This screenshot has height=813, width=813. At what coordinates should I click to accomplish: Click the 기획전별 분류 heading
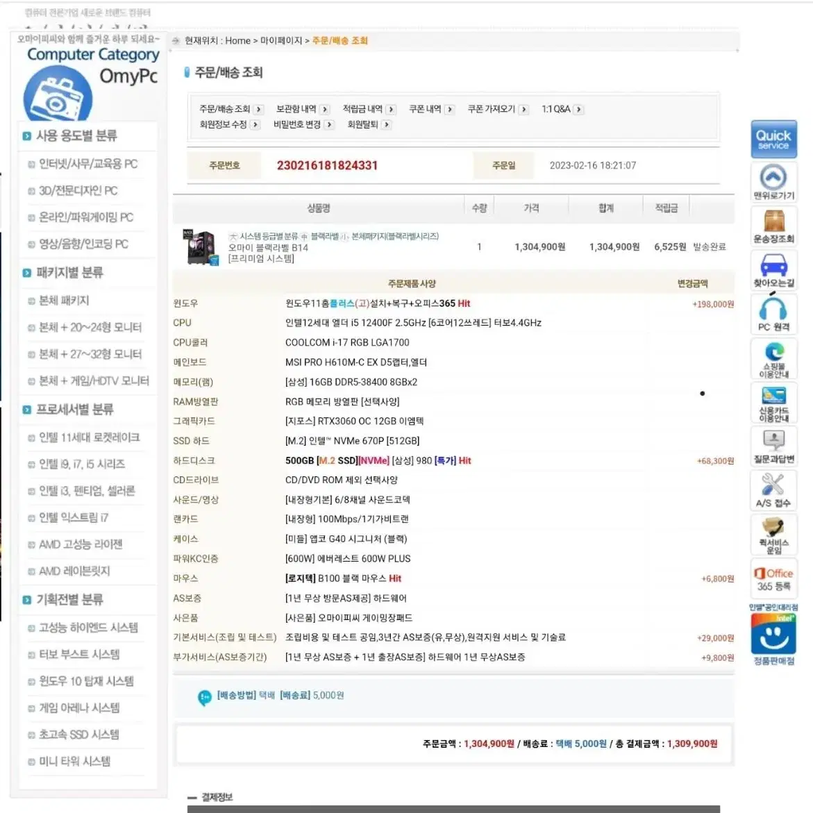point(69,600)
